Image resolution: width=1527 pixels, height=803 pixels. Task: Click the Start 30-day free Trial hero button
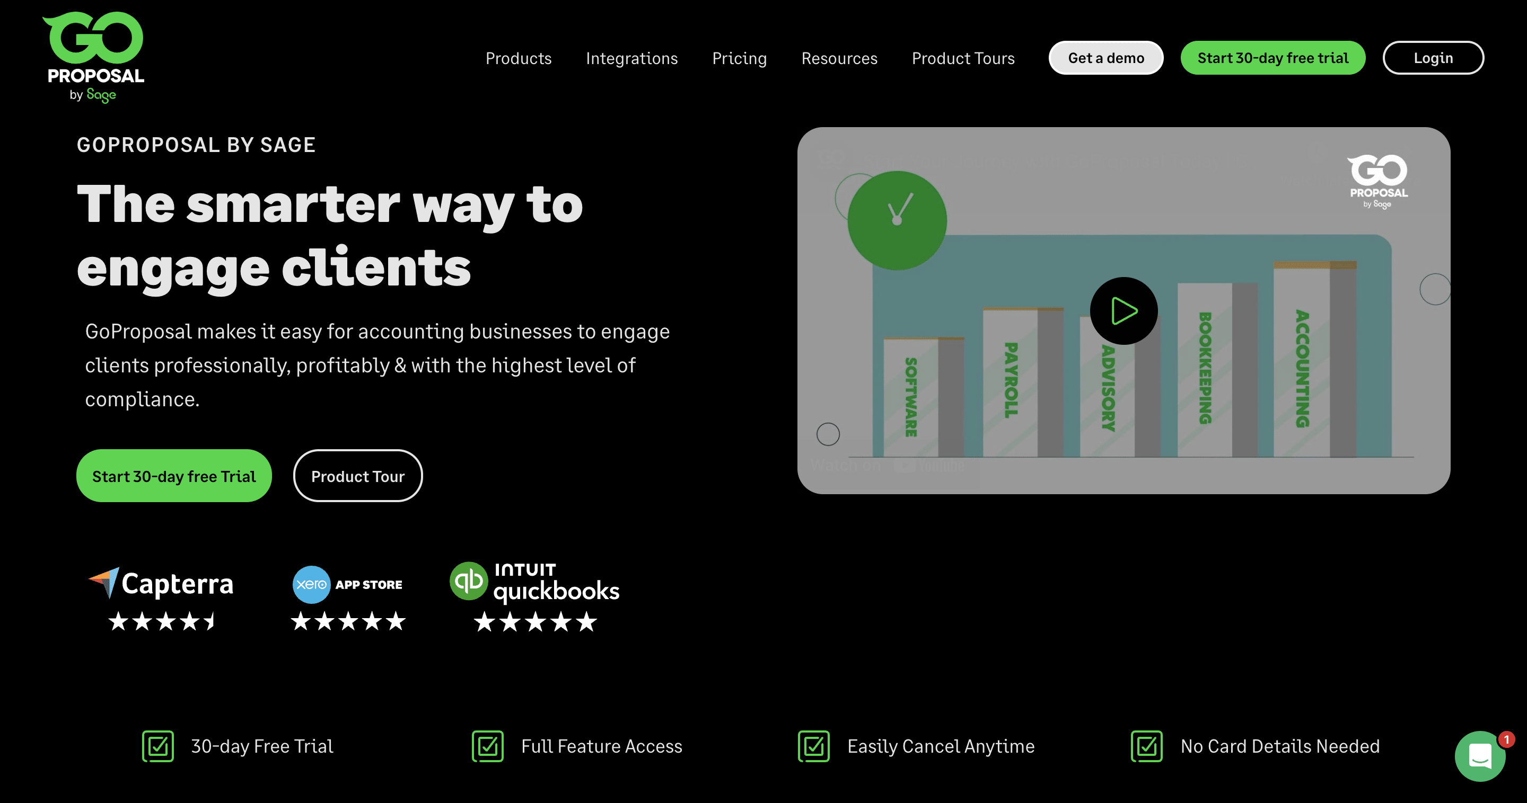coord(174,476)
